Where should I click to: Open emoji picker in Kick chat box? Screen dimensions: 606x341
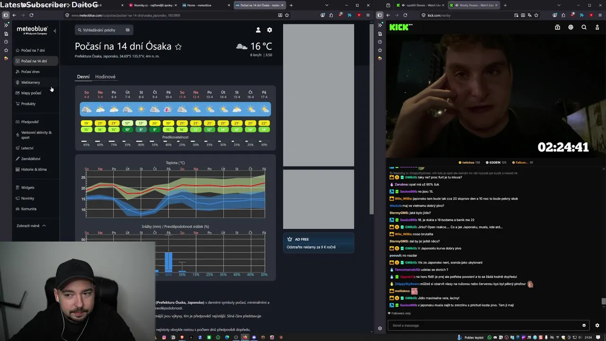click(584, 325)
